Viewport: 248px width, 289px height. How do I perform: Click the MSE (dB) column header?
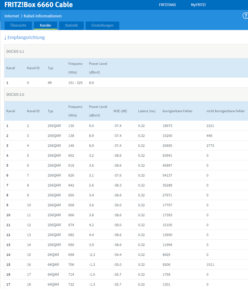point(120,111)
